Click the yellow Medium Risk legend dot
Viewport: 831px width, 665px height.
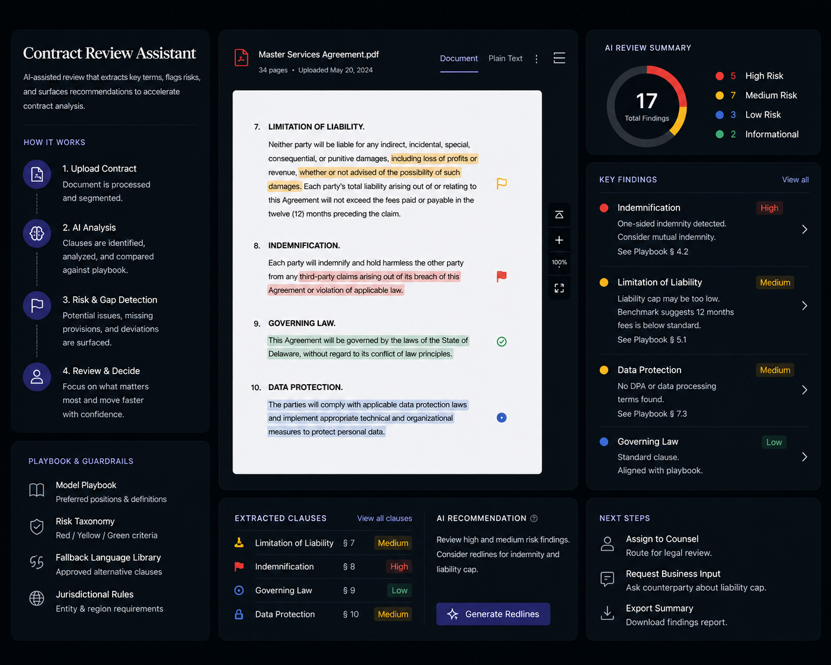[720, 95]
